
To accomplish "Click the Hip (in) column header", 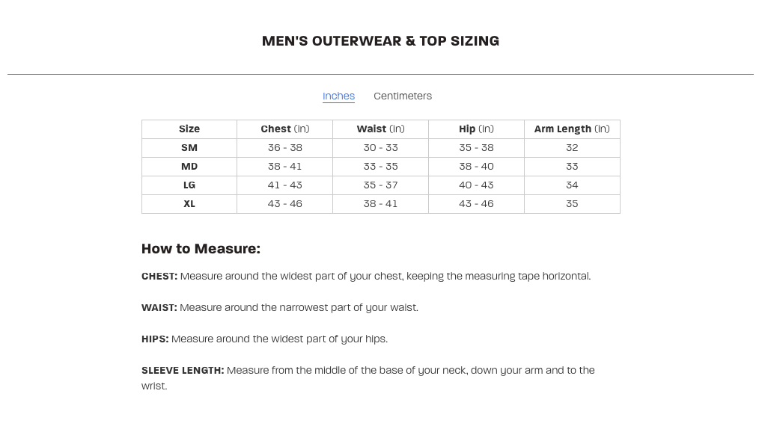I will click(x=476, y=129).
